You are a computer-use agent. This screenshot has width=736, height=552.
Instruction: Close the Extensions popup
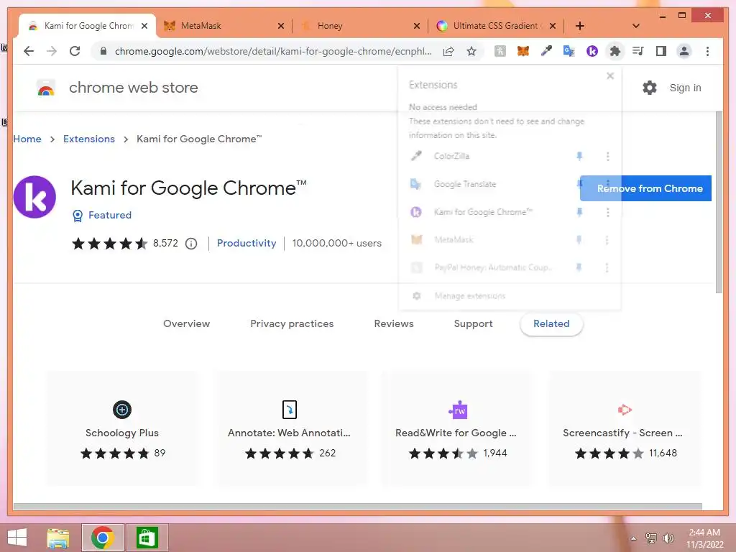[x=609, y=76]
